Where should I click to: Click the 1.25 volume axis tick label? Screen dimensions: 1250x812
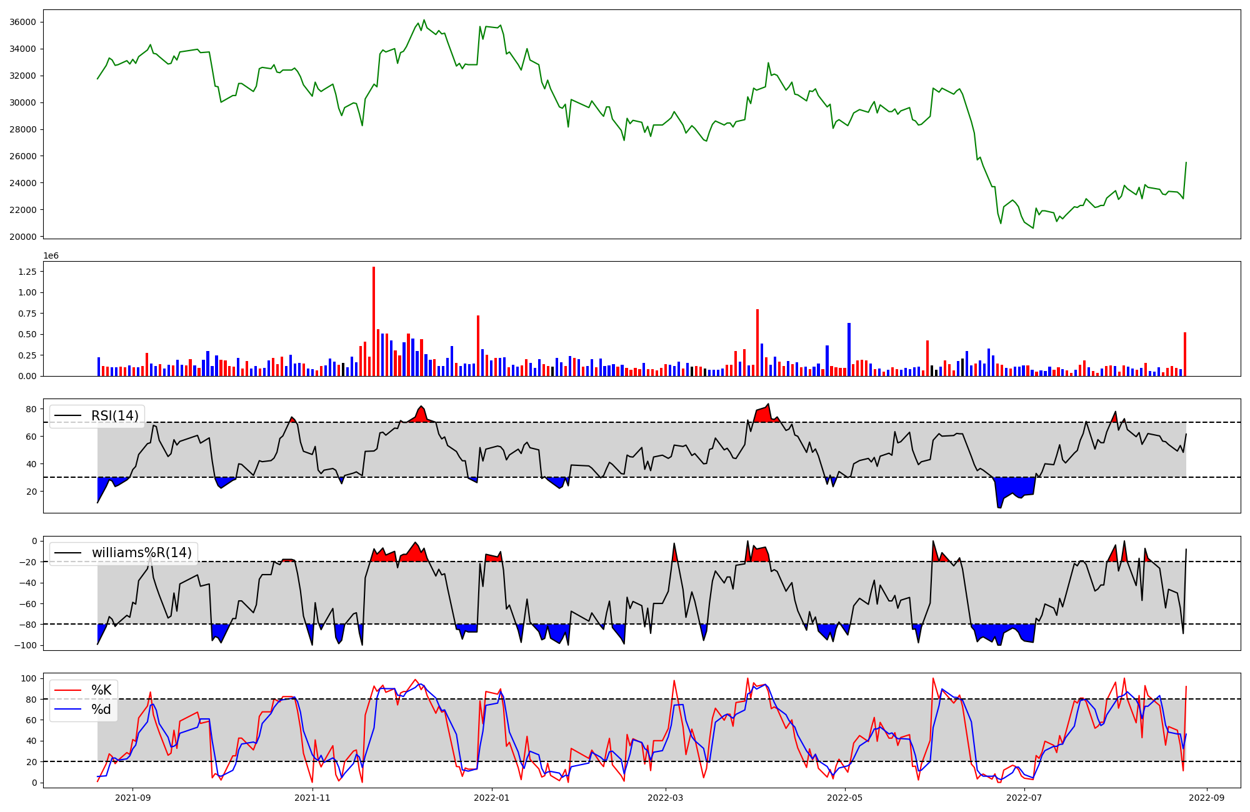click(x=27, y=272)
